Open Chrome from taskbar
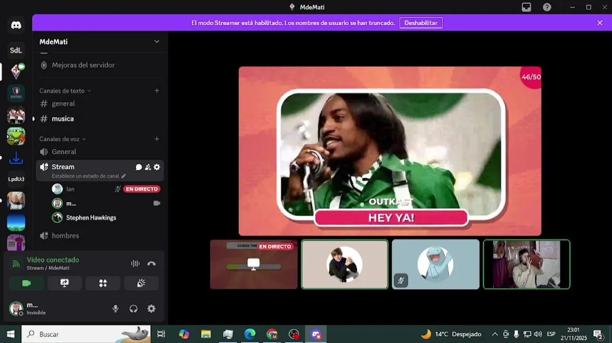Image resolution: width=612 pixels, height=343 pixels. 272,334
